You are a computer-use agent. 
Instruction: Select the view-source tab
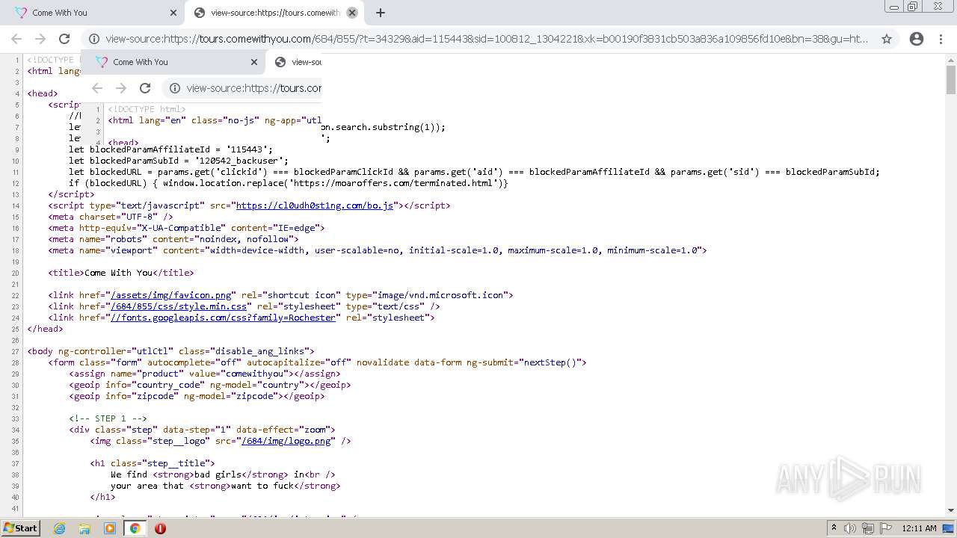tap(274, 13)
